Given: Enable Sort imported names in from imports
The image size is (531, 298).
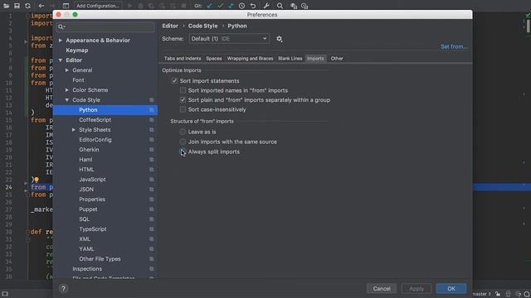Looking at the screenshot, I should point(183,90).
